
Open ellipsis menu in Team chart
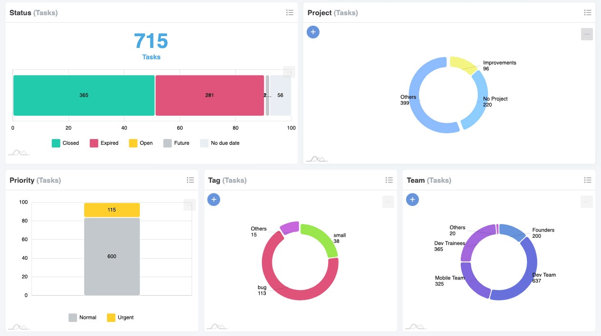(x=587, y=202)
